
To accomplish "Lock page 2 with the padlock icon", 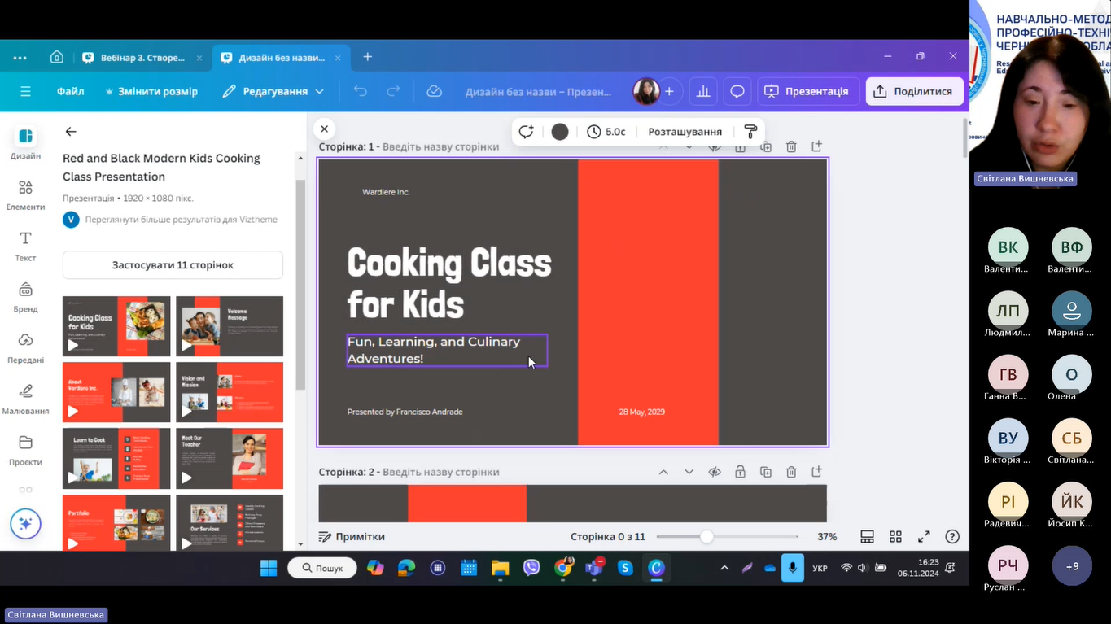I will [x=740, y=472].
